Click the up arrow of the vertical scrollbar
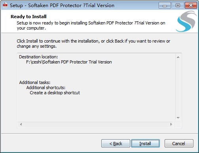Viewport: 199px width, 153px height. [178, 57]
